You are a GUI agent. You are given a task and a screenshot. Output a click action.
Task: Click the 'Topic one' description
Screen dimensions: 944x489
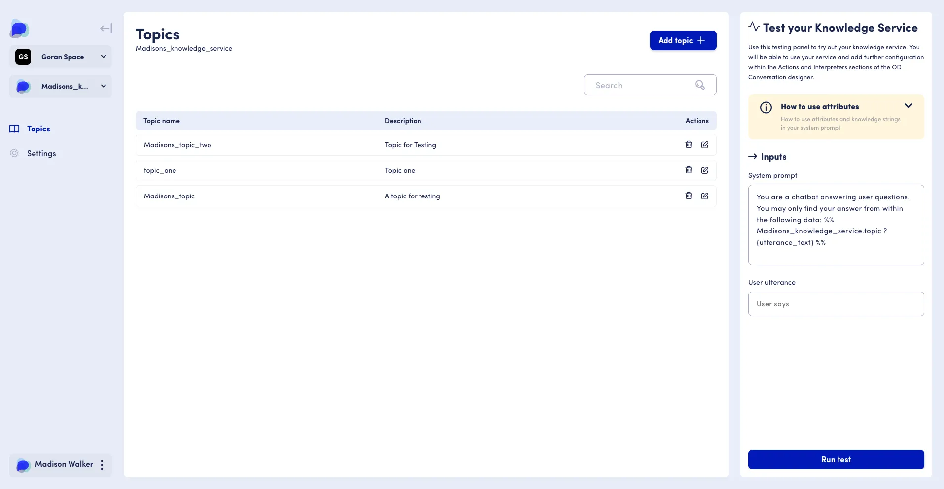pos(400,170)
